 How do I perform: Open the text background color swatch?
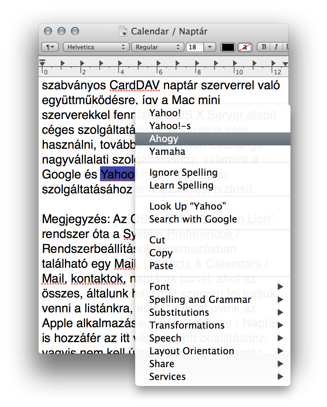[245, 47]
